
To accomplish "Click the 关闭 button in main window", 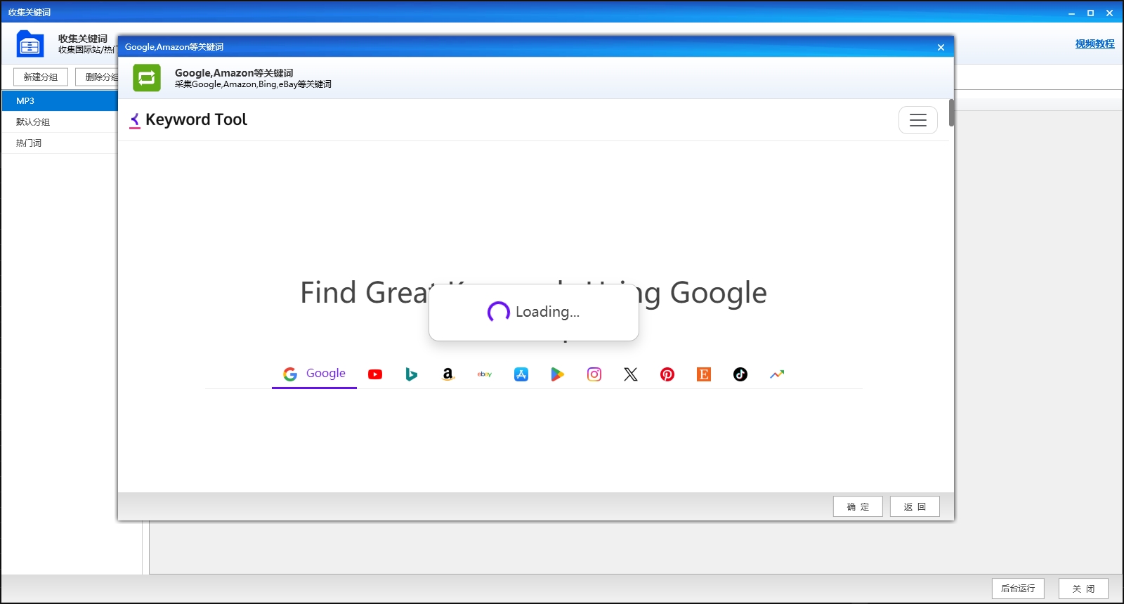I will point(1083,589).
